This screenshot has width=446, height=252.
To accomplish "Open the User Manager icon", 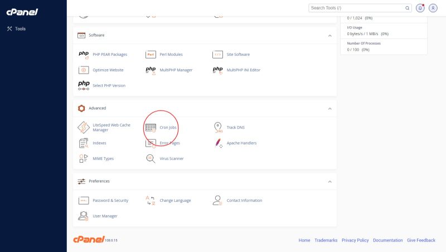I will point(84,216).
